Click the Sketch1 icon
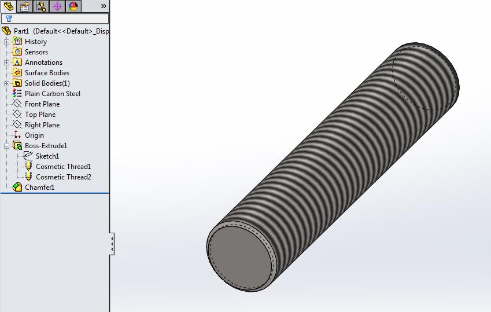This screenshot has width=491, height=312. pos(28,156)
